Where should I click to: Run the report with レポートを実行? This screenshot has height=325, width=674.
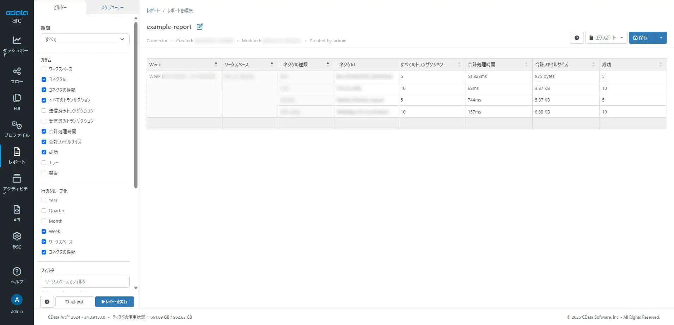click(115, 302)
